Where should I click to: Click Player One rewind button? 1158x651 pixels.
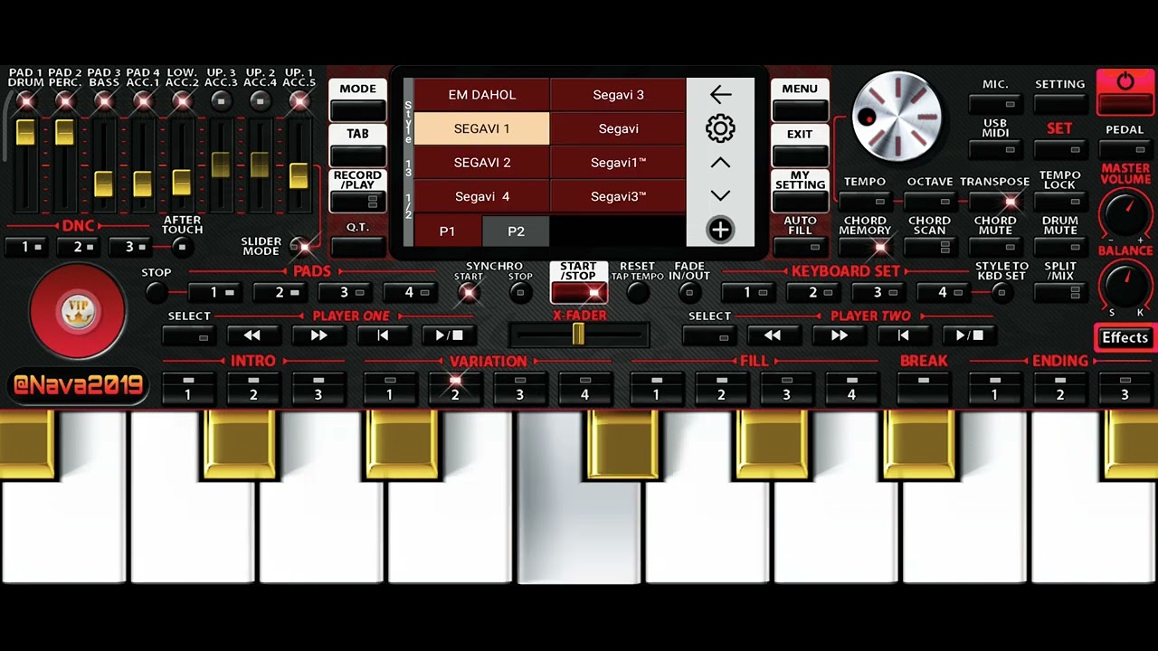tap(252, 335)
